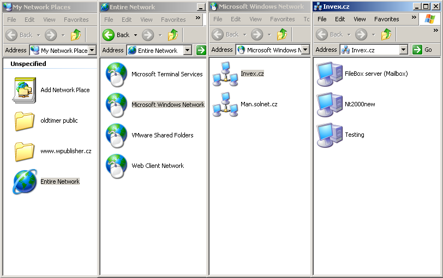
Task: Select the VMware Shared Folders icon
Action: coord(116,136)
